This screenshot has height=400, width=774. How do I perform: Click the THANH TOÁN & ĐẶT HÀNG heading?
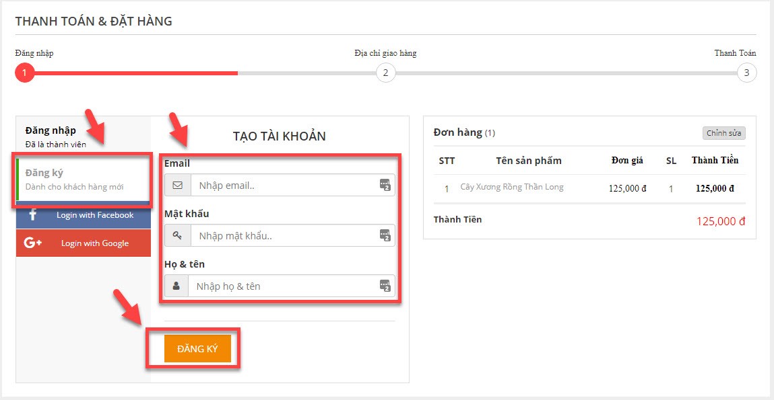[x=94, y=22]
